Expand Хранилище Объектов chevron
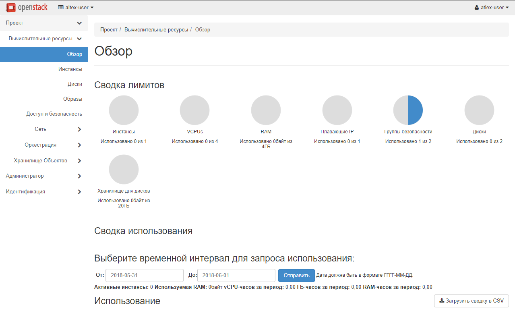This screenshot has width=515, height=311. pyautogui.click(x=79, y=161)
